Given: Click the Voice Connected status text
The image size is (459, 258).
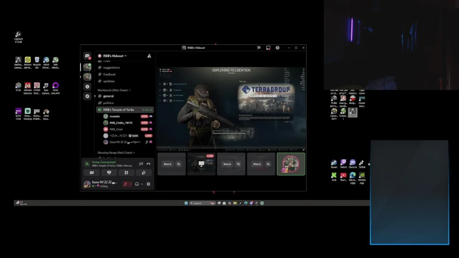Looking at the screenshot, I should click(x=104, y=162).
